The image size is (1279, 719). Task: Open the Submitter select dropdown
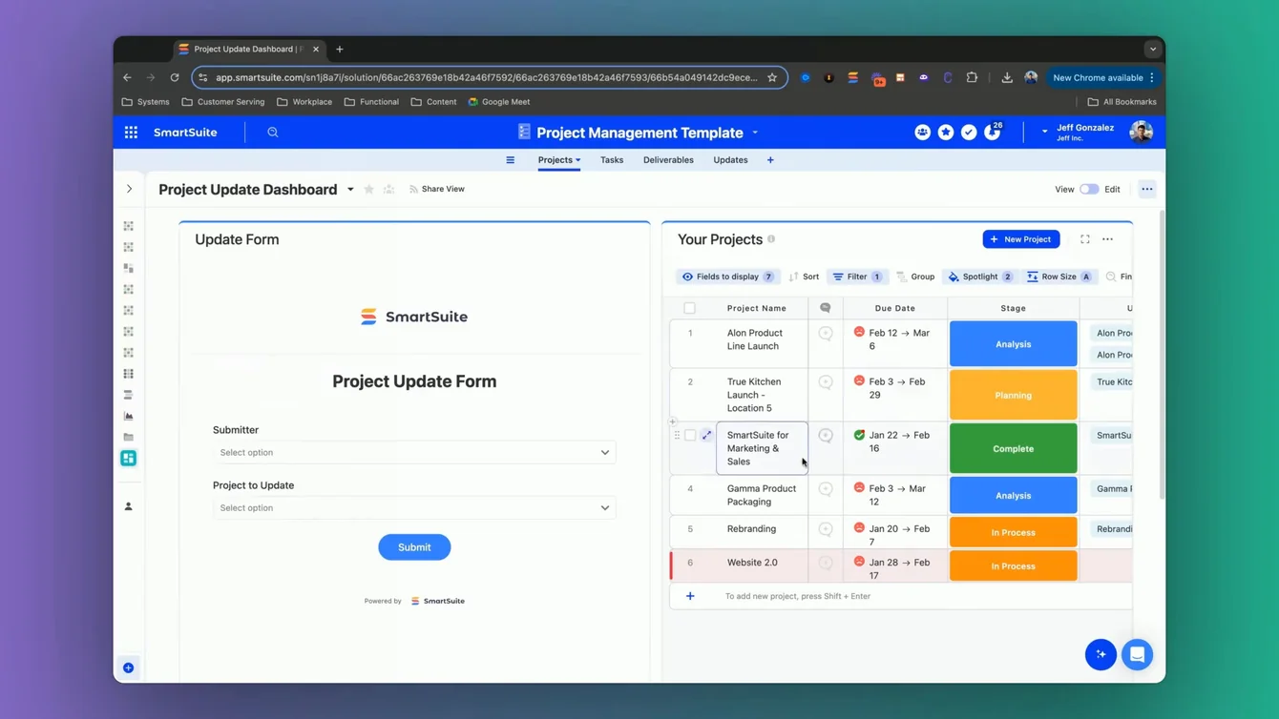tap(414, 452)
